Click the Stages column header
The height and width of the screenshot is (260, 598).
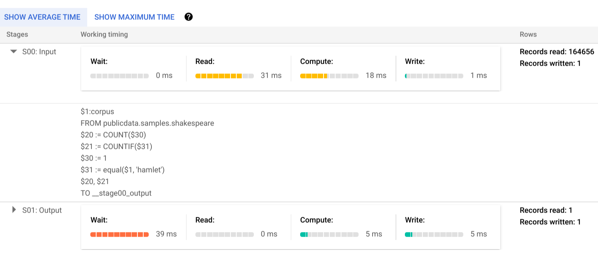pos(17,35)
